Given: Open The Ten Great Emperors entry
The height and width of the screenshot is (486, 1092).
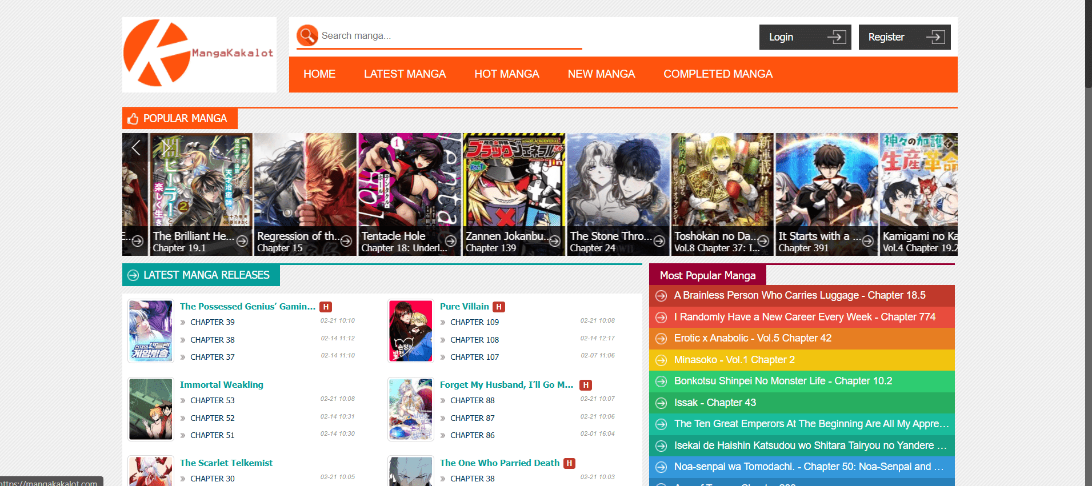Looking at the screenshot, I should (811, 424).
